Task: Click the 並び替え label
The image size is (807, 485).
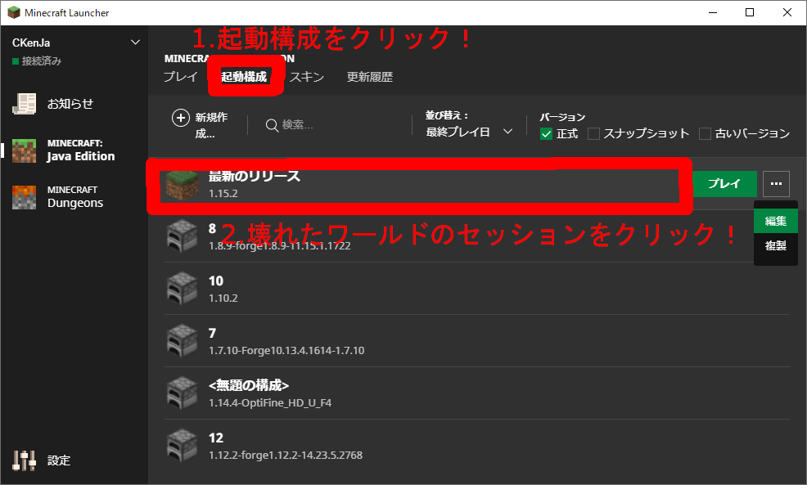Action: click(447, 115)
